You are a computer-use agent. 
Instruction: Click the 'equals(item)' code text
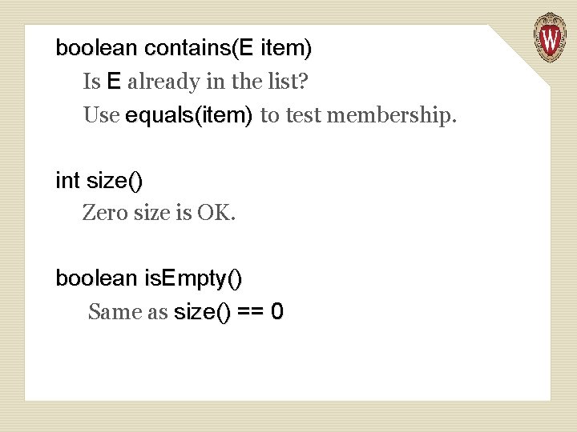[x=189, y=116]
